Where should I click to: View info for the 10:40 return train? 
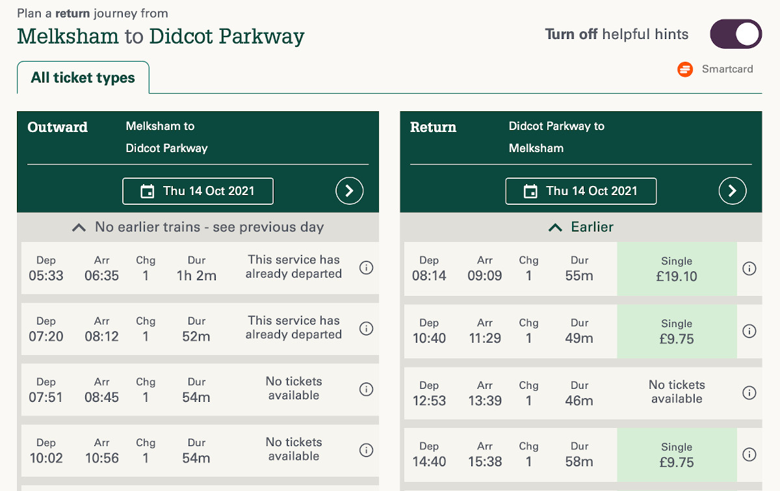pyautogui.click(x=749, y=331)
